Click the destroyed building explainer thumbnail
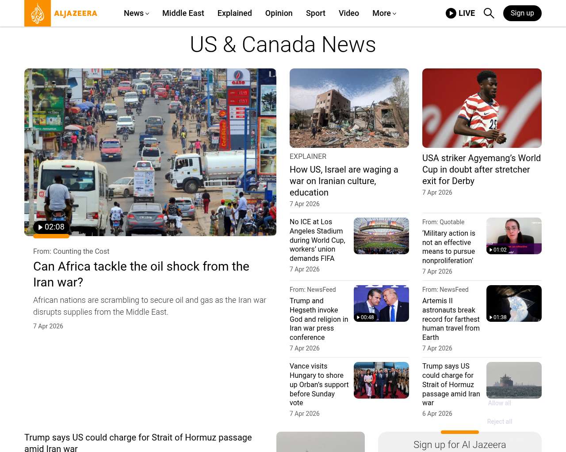Image resolution: width=566 pixels, height=452 pixels. (349, 108)
